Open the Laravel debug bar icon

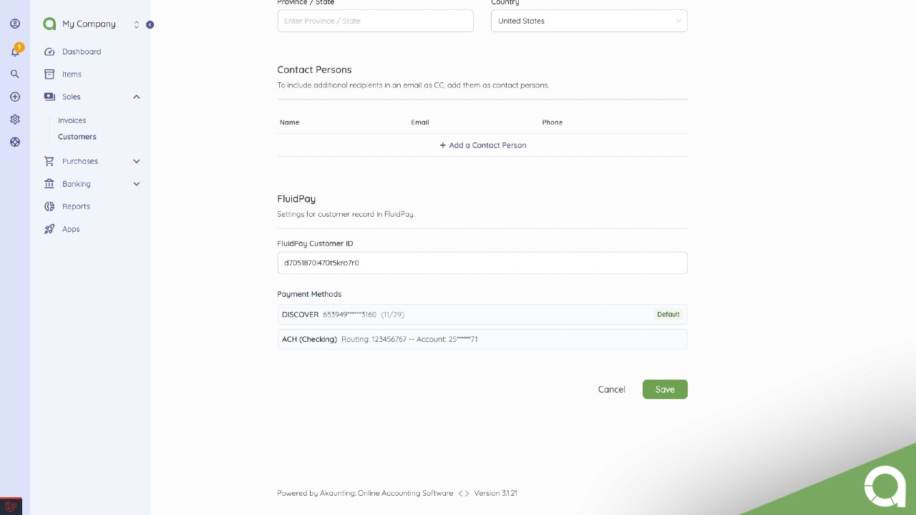coord(11,506)
